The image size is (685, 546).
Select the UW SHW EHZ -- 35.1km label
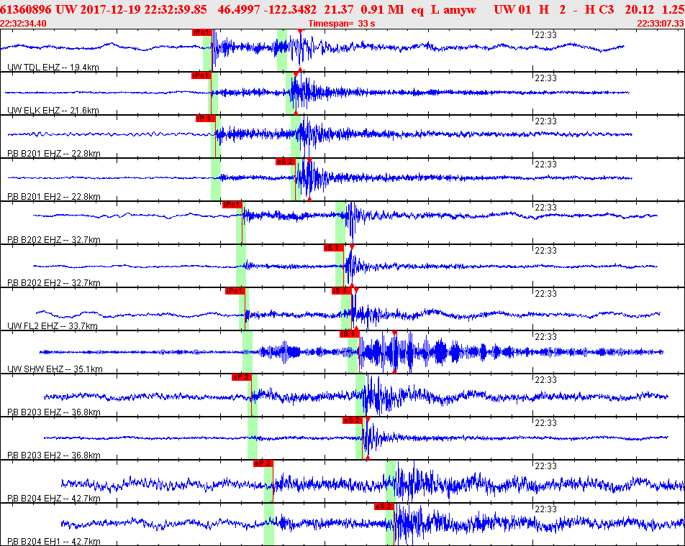point(55,369)
